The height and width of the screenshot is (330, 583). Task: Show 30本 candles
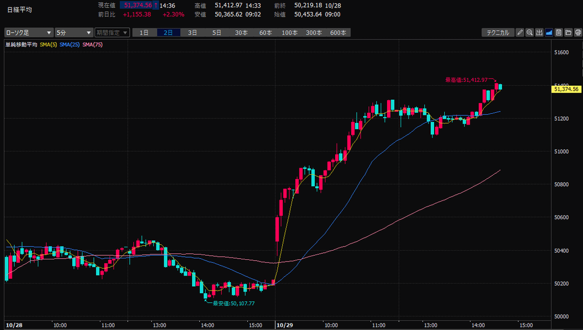coord(241,32)
